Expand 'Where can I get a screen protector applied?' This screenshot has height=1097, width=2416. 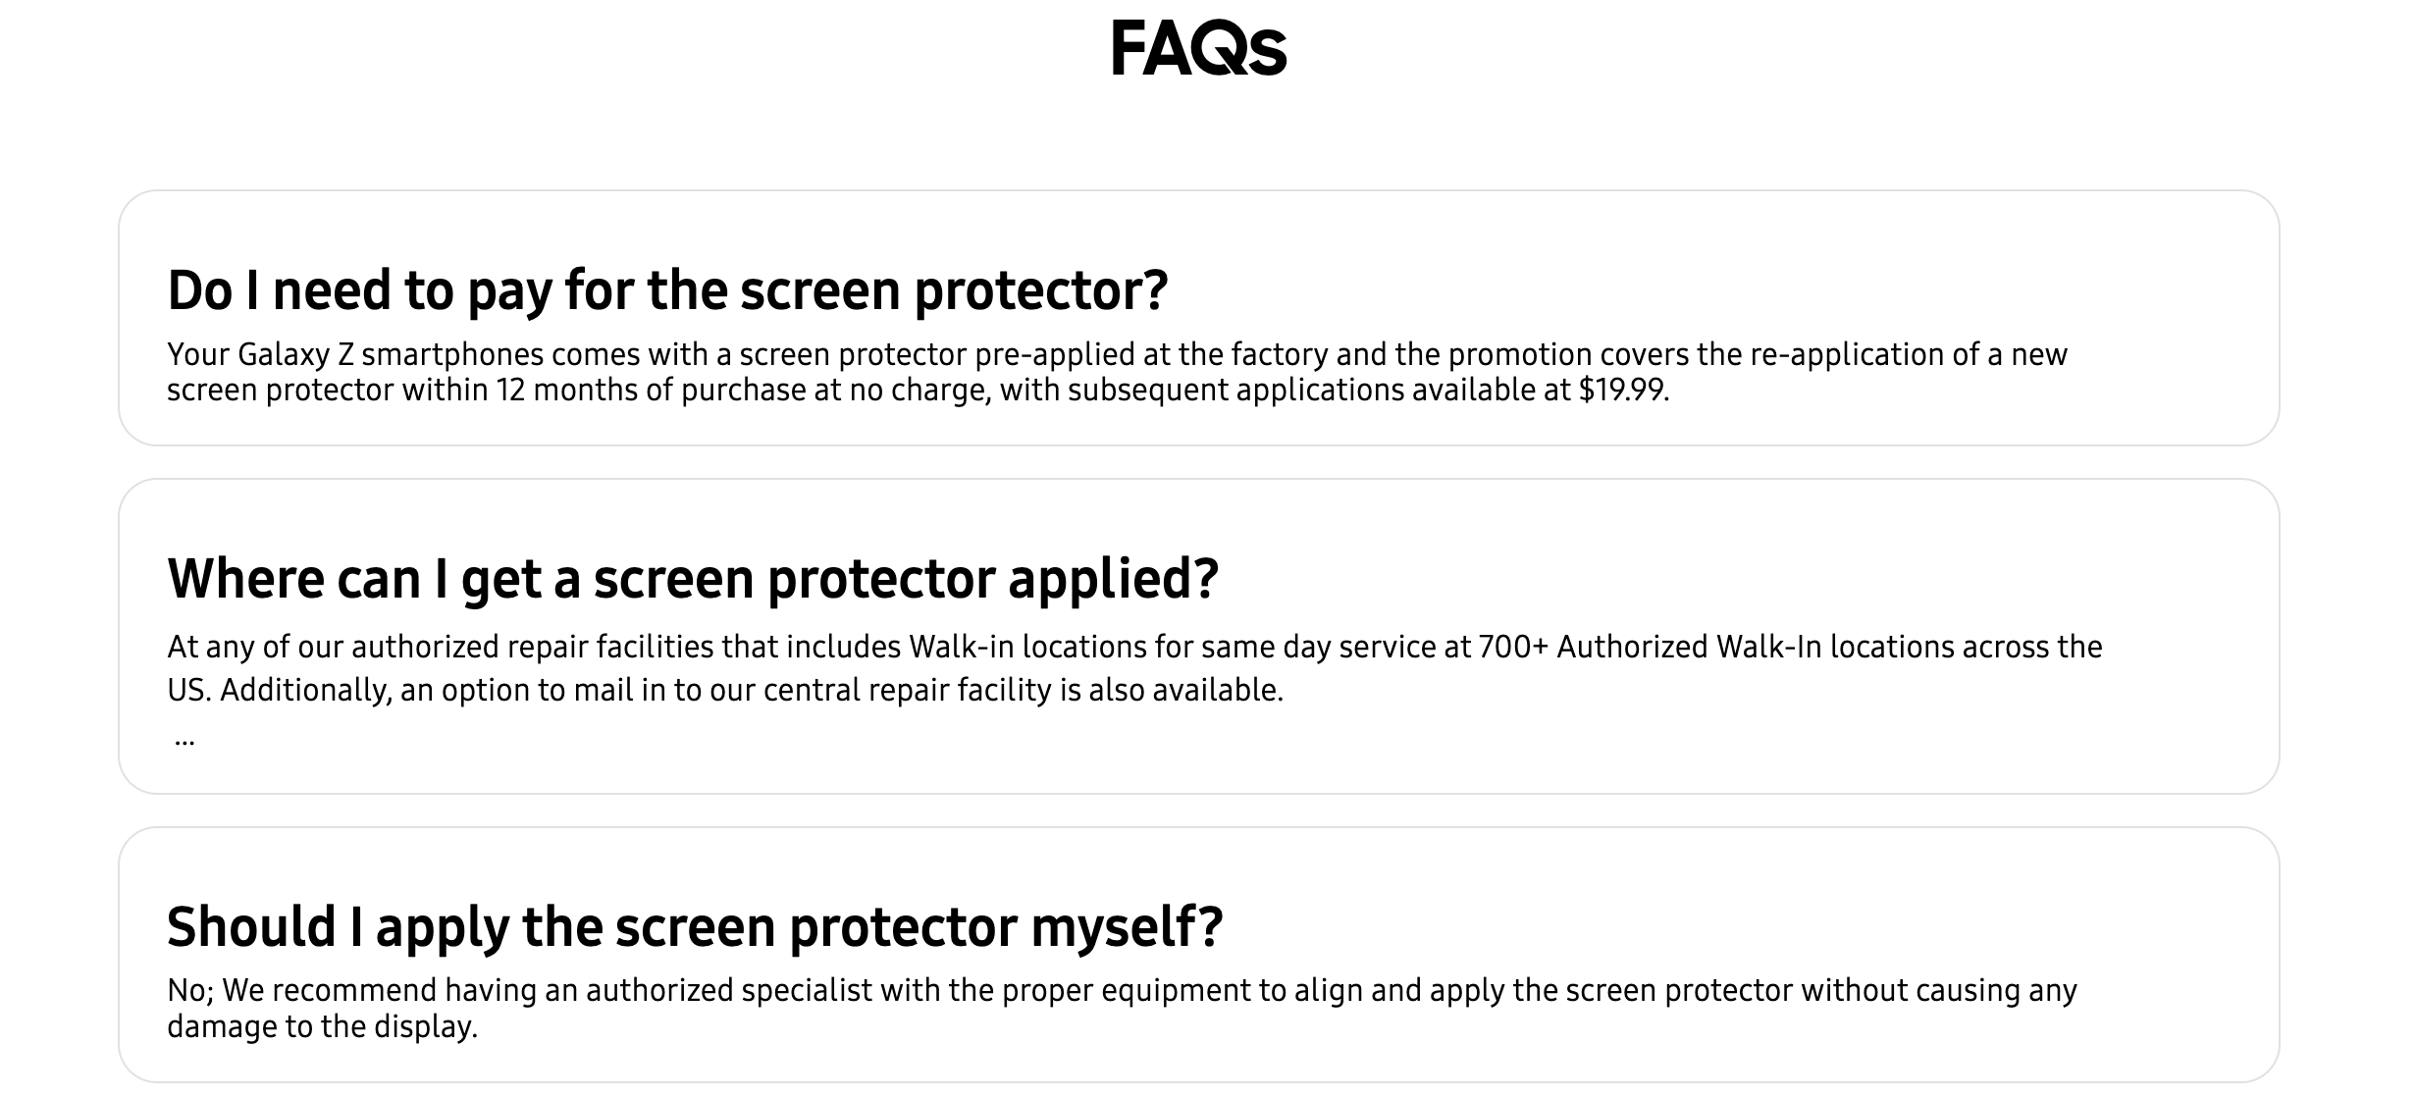tap(693, 579)
